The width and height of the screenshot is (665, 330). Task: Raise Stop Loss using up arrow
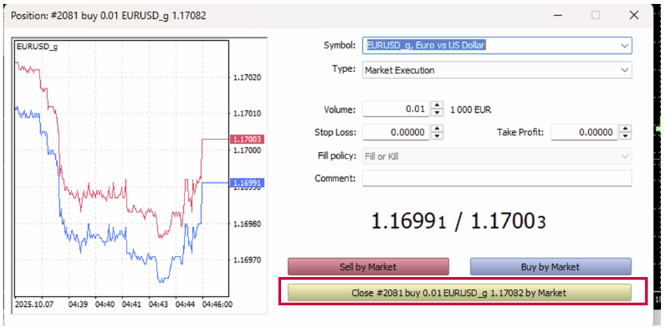click(x=438, y=129)
